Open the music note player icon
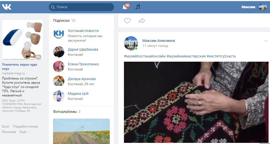This screenshot has height=144, width=270. pyautogui.click(x=138, y=7)
